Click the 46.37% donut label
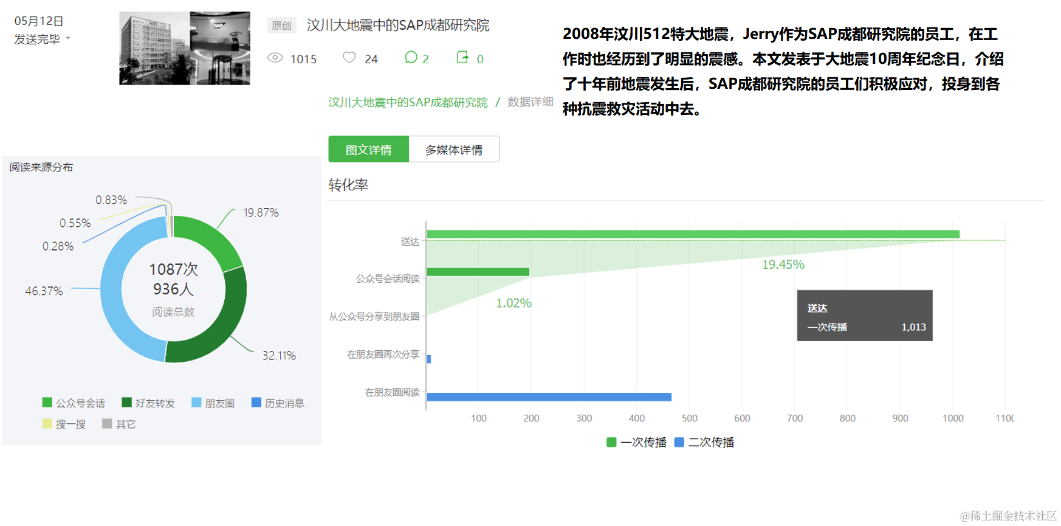1061x526 pixels. (x=44, y=291)
